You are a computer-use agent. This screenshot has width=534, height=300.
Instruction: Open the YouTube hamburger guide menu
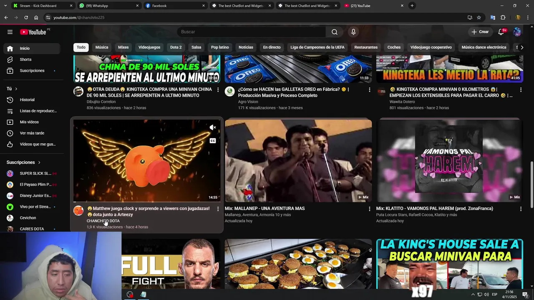click(10, 32)
